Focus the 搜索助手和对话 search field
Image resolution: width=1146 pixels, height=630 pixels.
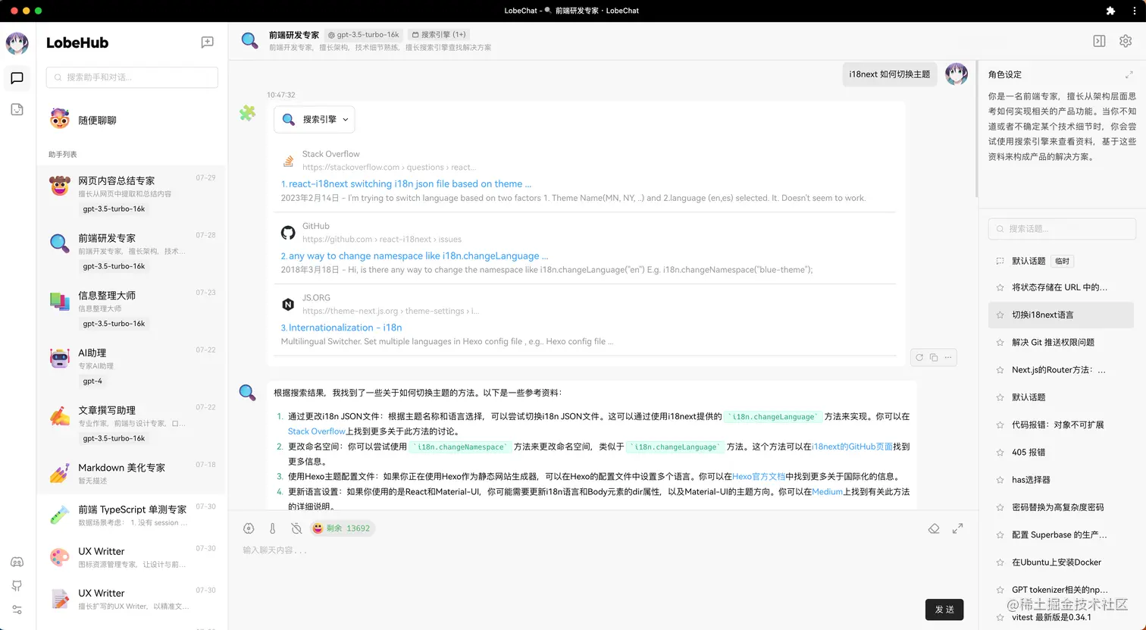point(132,77)
